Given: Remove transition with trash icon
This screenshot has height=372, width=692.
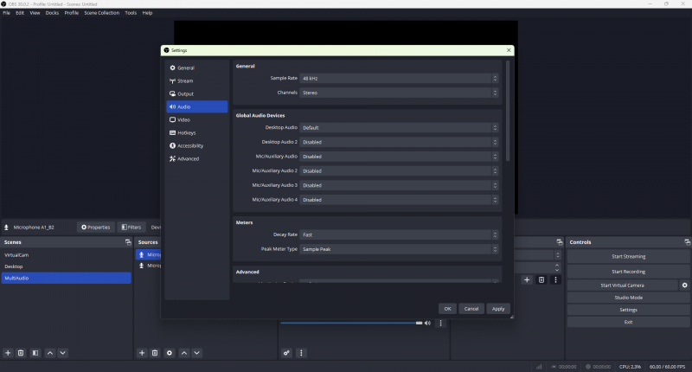Looking at the screenshot, I should [541, 279].
